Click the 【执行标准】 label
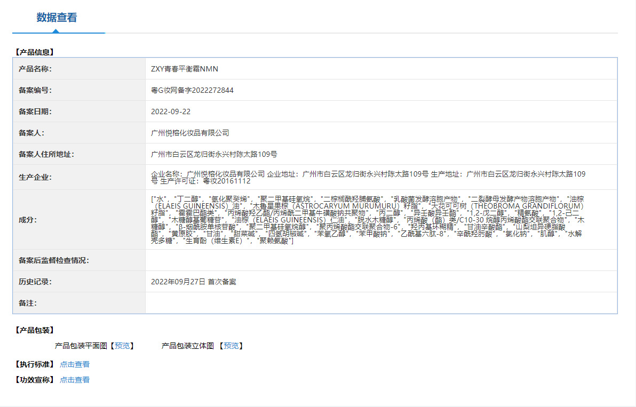Screen dimensions: 636x407 (35, 364)
